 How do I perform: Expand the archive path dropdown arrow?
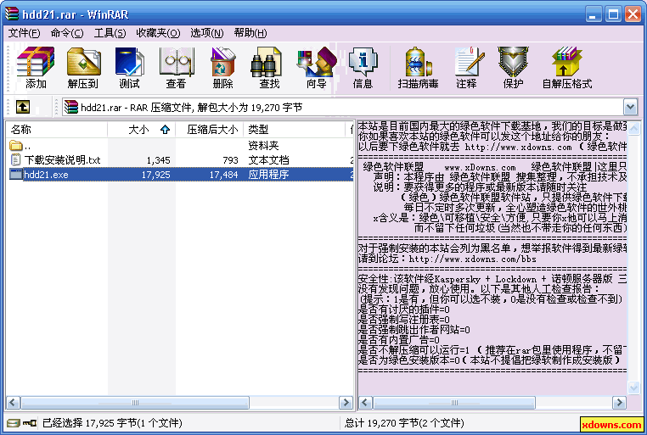[630, 107]
